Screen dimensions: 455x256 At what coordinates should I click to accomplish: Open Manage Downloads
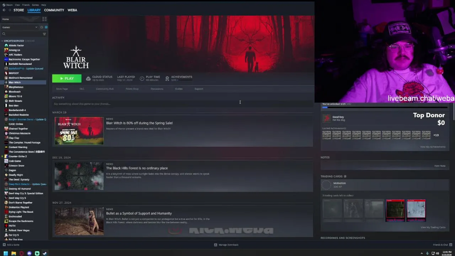[226, 245]
